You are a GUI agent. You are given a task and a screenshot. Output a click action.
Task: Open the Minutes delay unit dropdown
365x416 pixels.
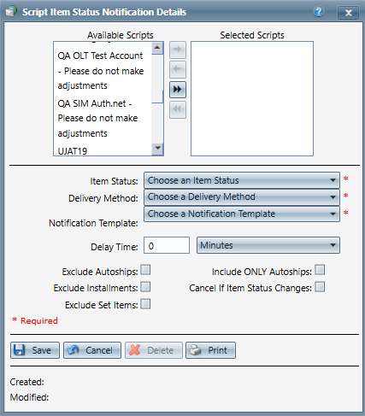(x=268, y=245)
